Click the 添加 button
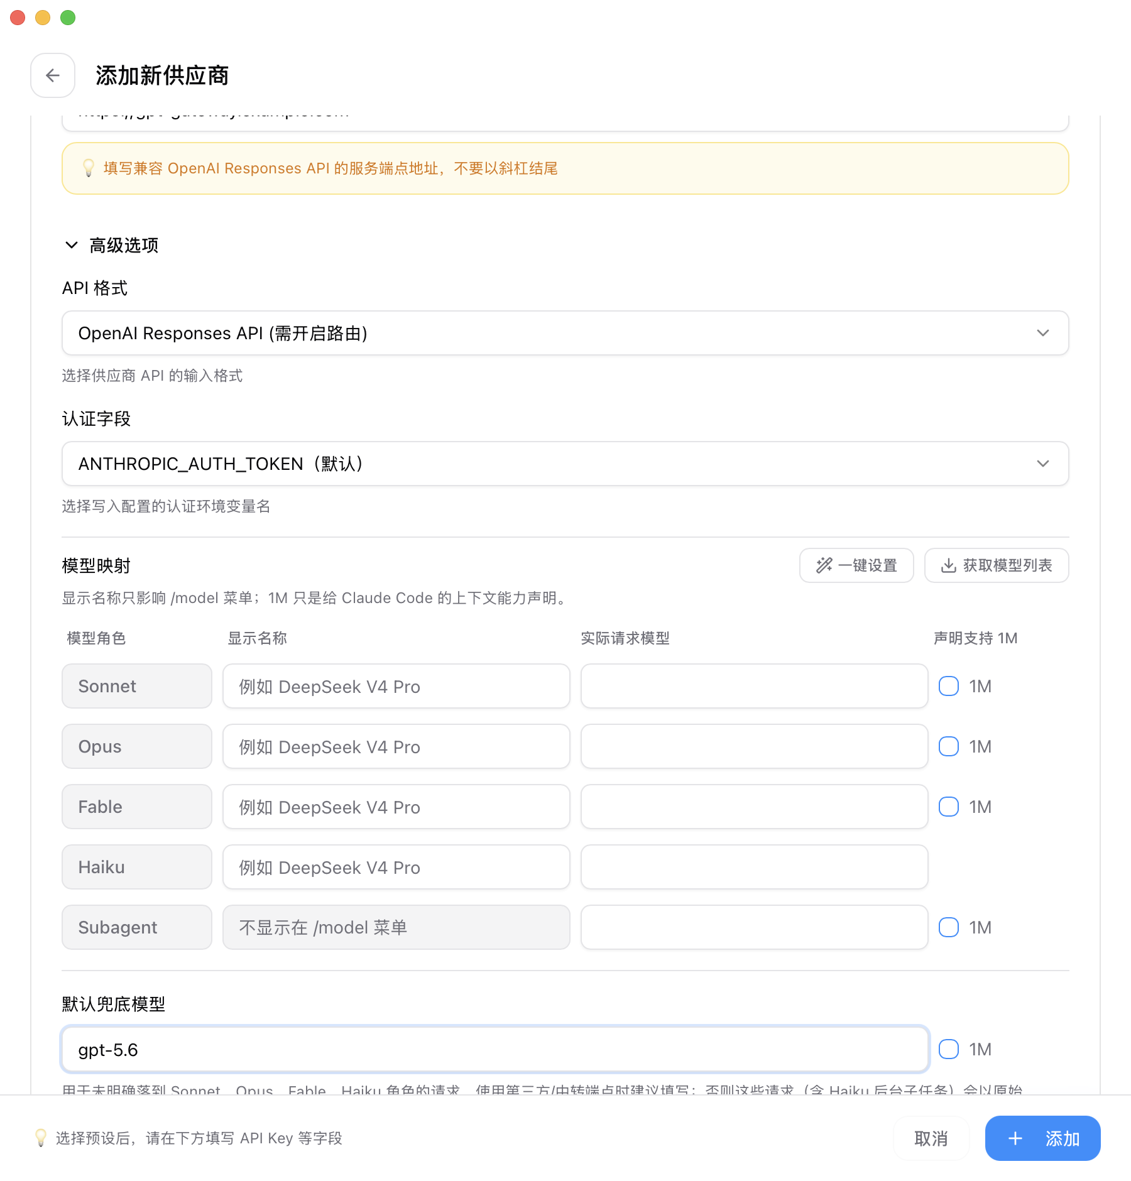 (1043, 1138)
